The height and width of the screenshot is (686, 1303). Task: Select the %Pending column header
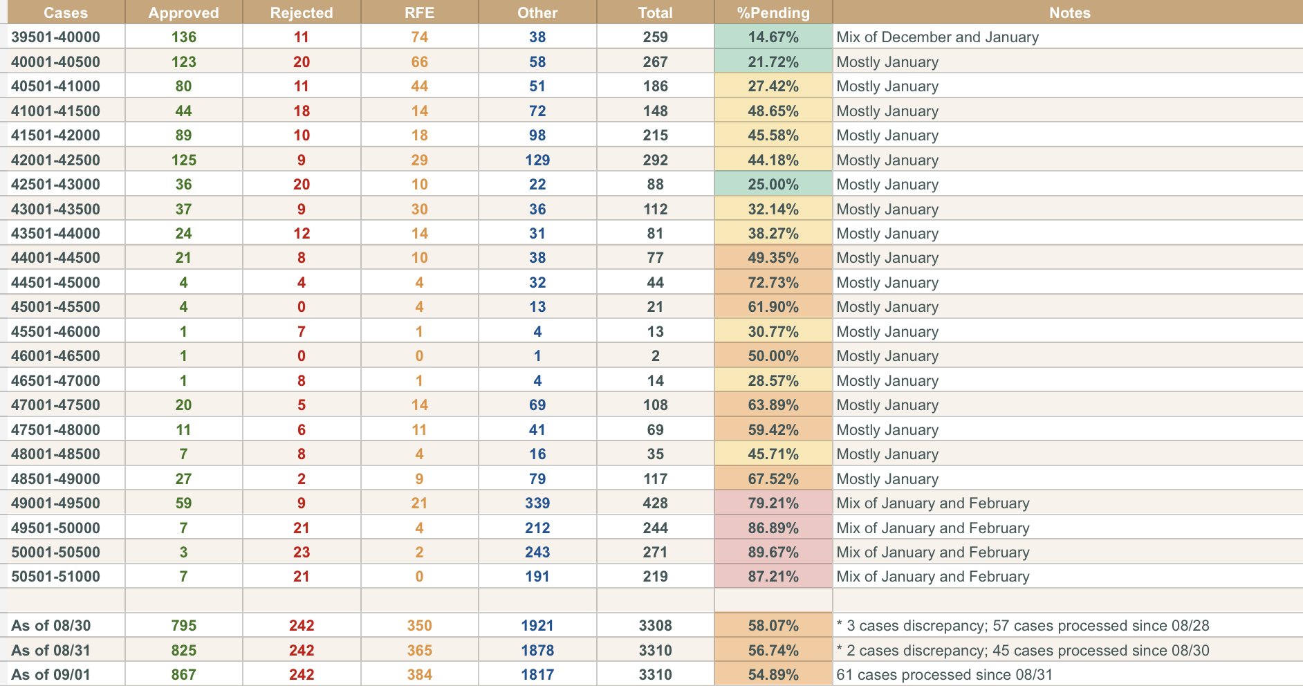click(x=773, y=12)
